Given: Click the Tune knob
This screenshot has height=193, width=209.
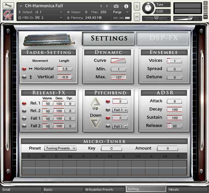Looking at the screenshot, I should pyautogui.click(x=148, y=8).
